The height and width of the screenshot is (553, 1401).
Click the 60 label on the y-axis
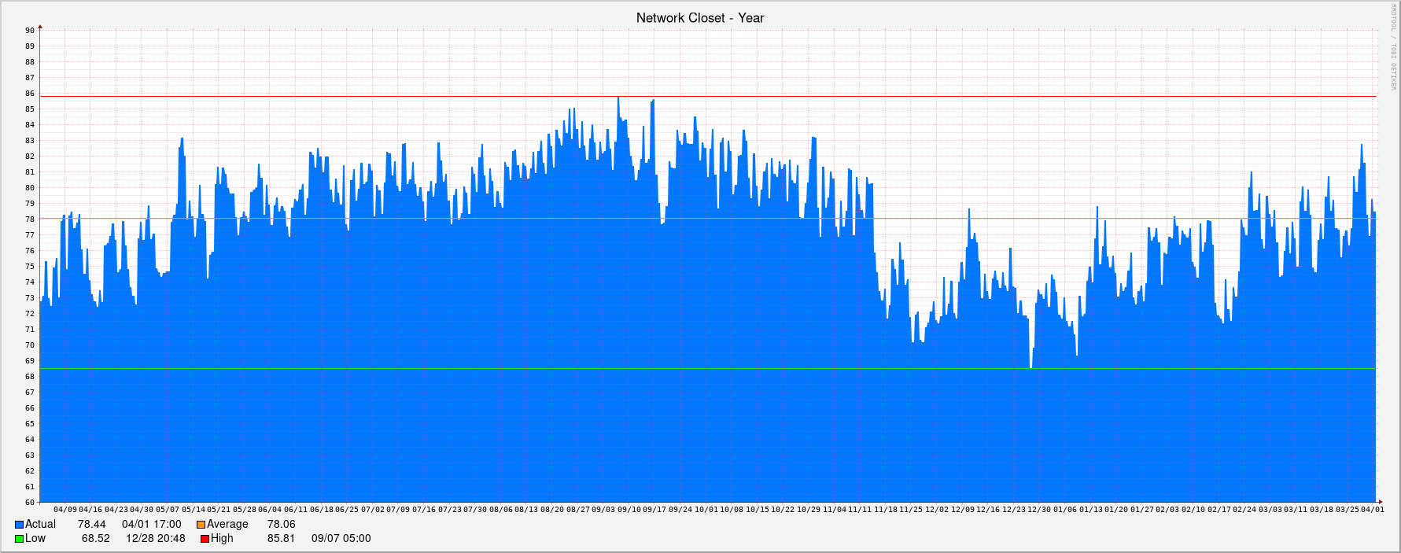30,503
